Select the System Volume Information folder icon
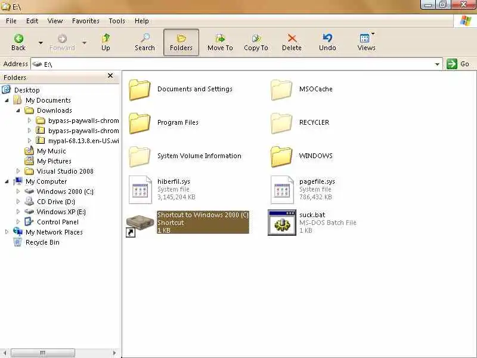This screenshot has width=477, height=358. pos(140,156)
